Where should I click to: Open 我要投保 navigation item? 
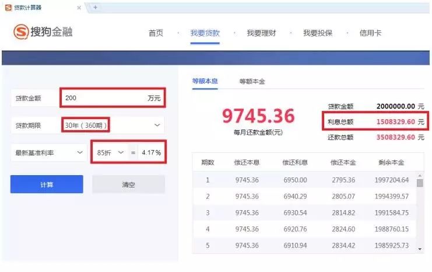[x=318, y=33]
